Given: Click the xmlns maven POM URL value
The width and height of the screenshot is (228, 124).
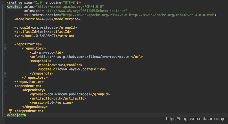Looking at the screenshot, I should 70,7.
